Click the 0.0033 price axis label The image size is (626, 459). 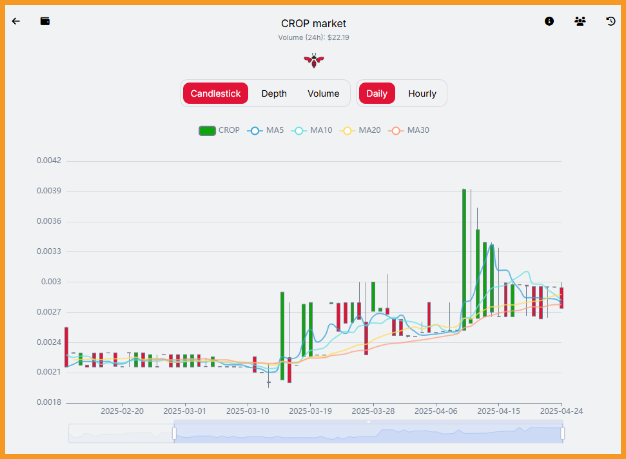[x=49, y=251]
